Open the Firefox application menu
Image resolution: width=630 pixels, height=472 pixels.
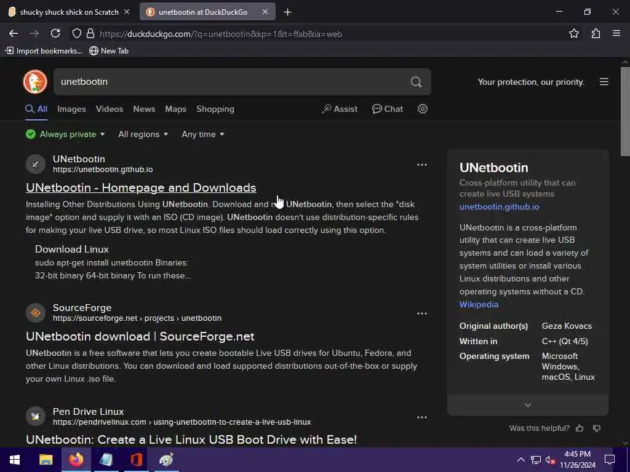(616, 34)
